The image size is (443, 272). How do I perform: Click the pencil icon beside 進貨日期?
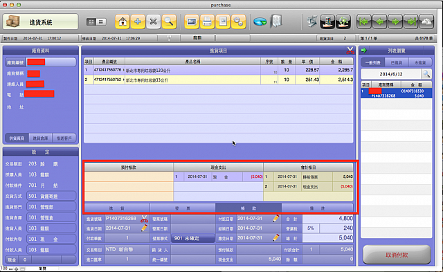click(144, 228)
